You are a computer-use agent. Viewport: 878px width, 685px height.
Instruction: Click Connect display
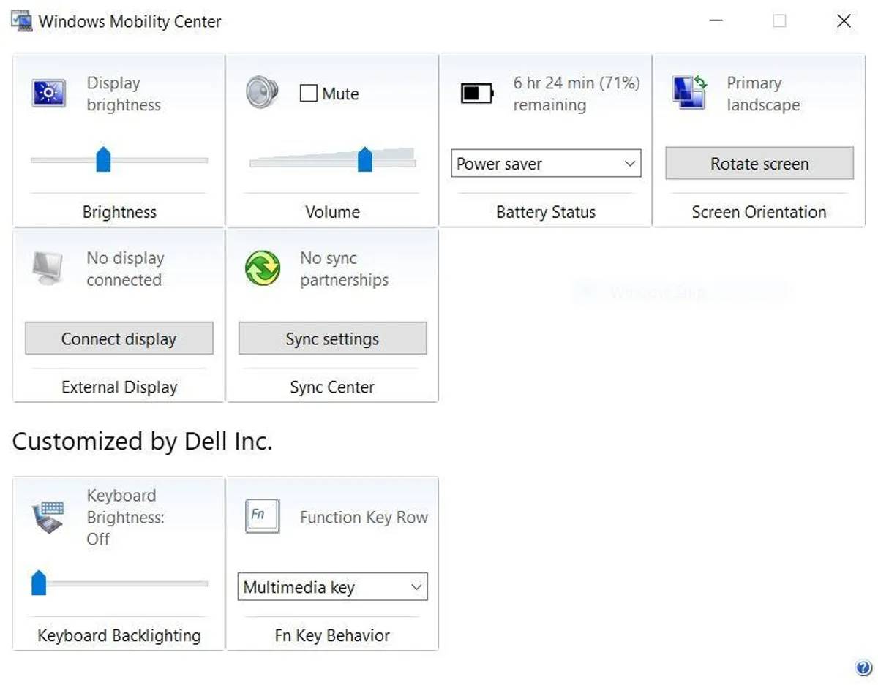coord(119,338)
